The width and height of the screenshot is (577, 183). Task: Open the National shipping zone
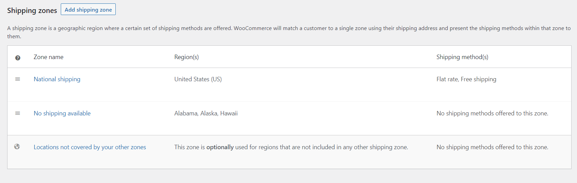(57, 79)
